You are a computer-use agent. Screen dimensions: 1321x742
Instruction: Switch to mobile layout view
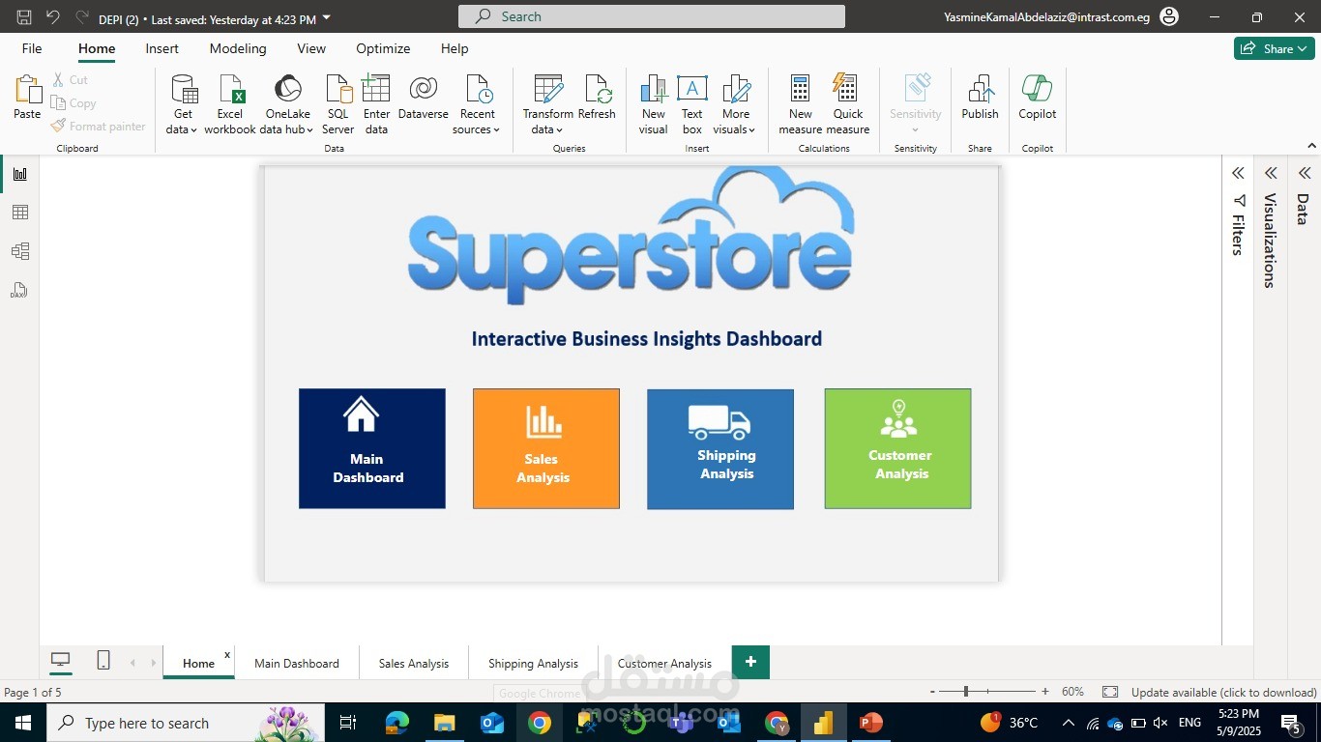point(103,661)
